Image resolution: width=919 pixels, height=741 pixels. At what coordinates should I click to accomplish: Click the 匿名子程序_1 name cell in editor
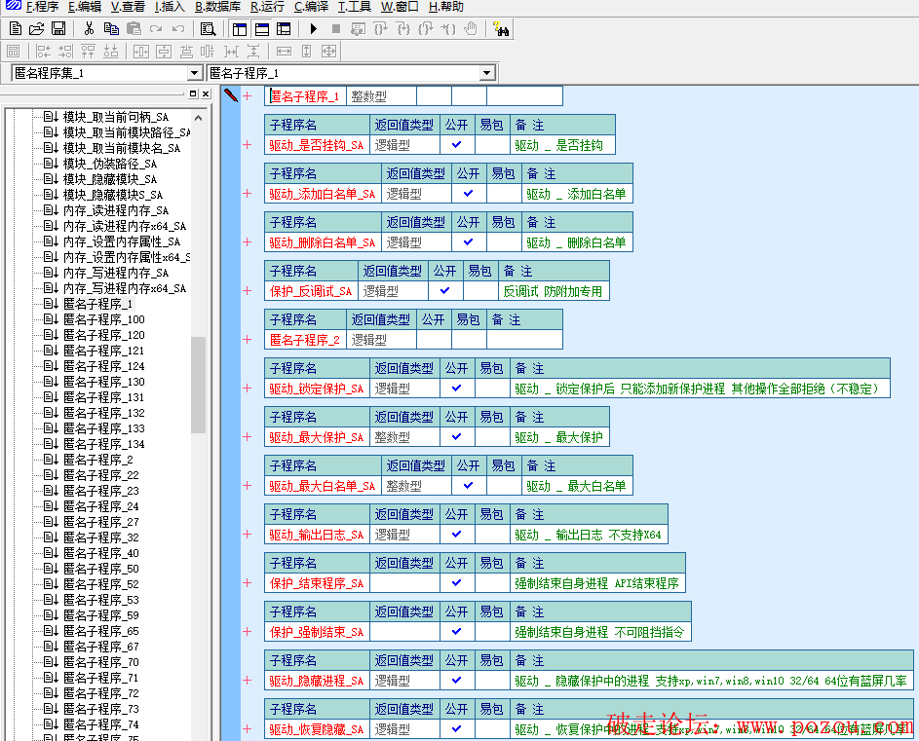(x=305, y=96)
